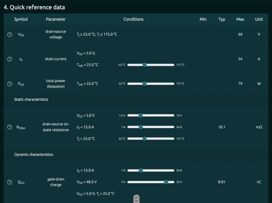Screen dimensions: 272x203
Task: Open help for total power dissipation
Action: [10, 83]
